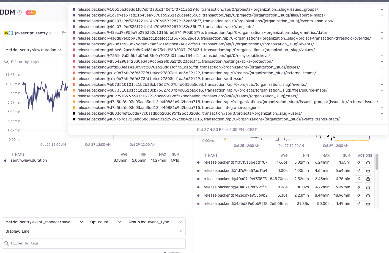The width and height of the screenshot is (389, 253).
Task: Click the alpha badge label
Action: tap(31, 12)
